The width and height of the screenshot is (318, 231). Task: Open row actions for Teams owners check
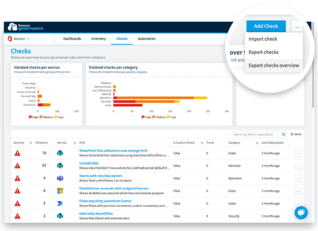298,179
